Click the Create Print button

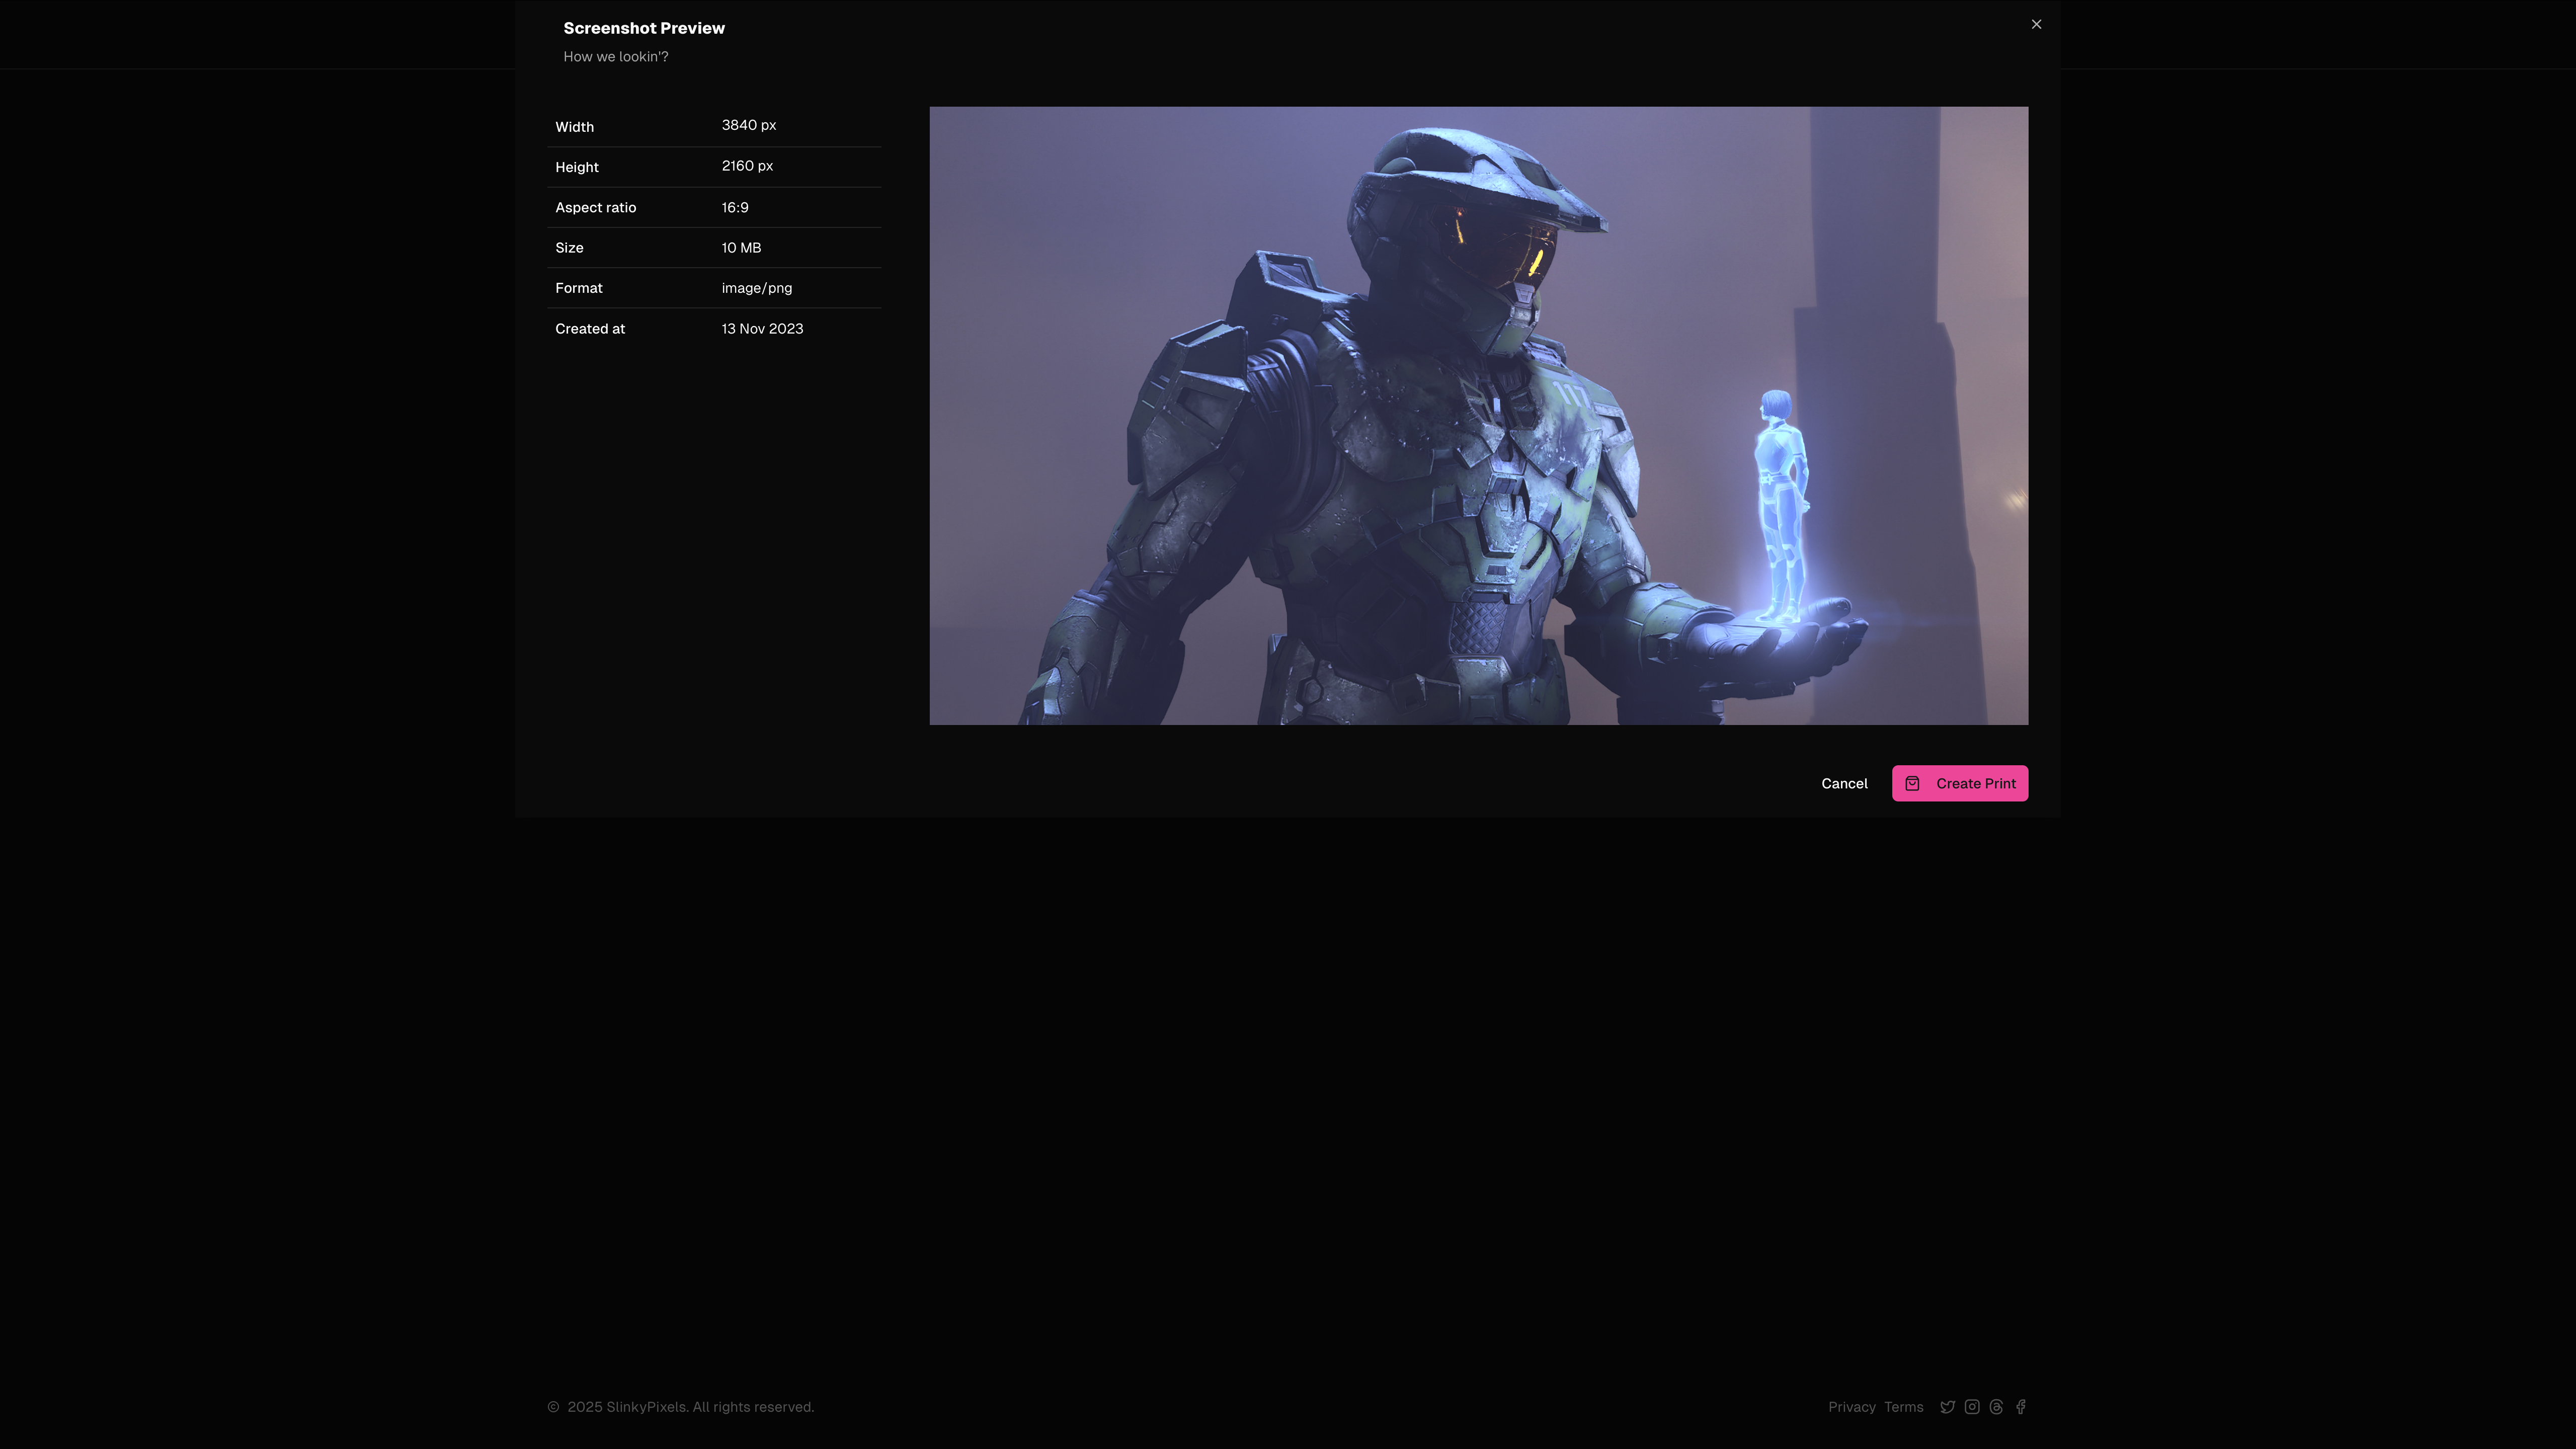pos(1959,783)
